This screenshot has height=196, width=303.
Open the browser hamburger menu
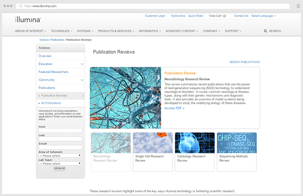(298, 6)
